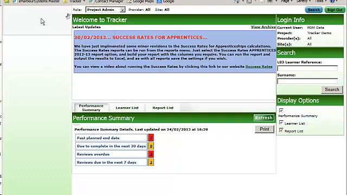347x195 pixels.
Task: Toggle the Report List display checkbox
Action: point(281,130)
